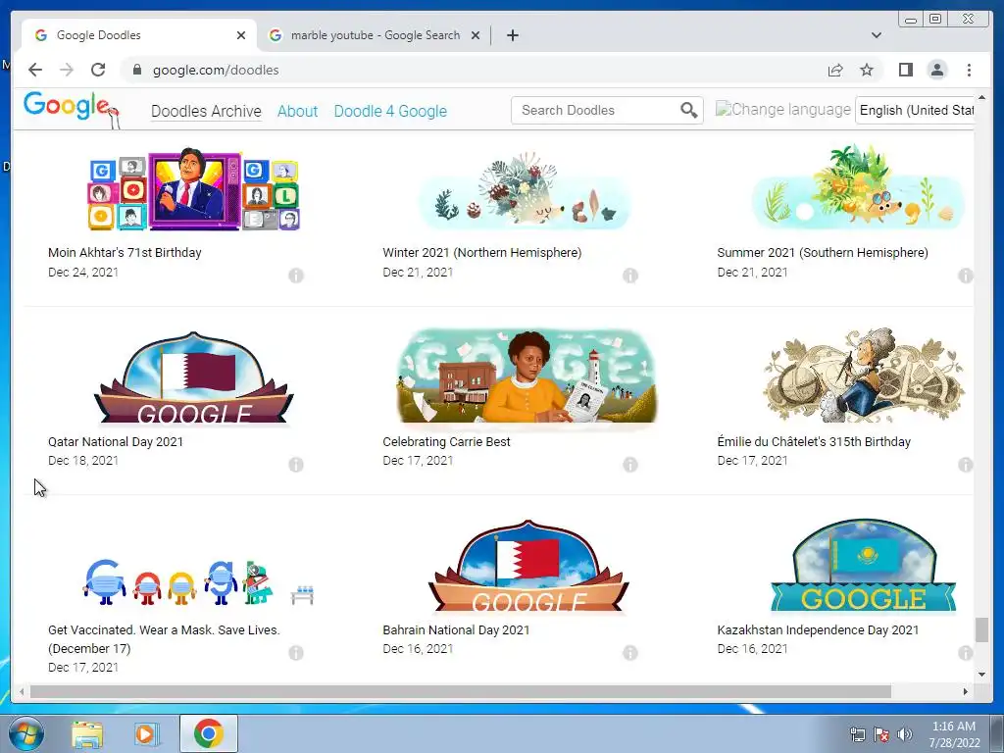
Task: Click the vertical scrollbar down arrow
Action: tap(981, 675)
